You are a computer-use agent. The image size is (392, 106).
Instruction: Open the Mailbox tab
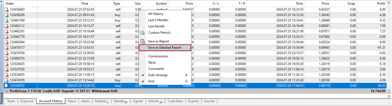[102, 101]
